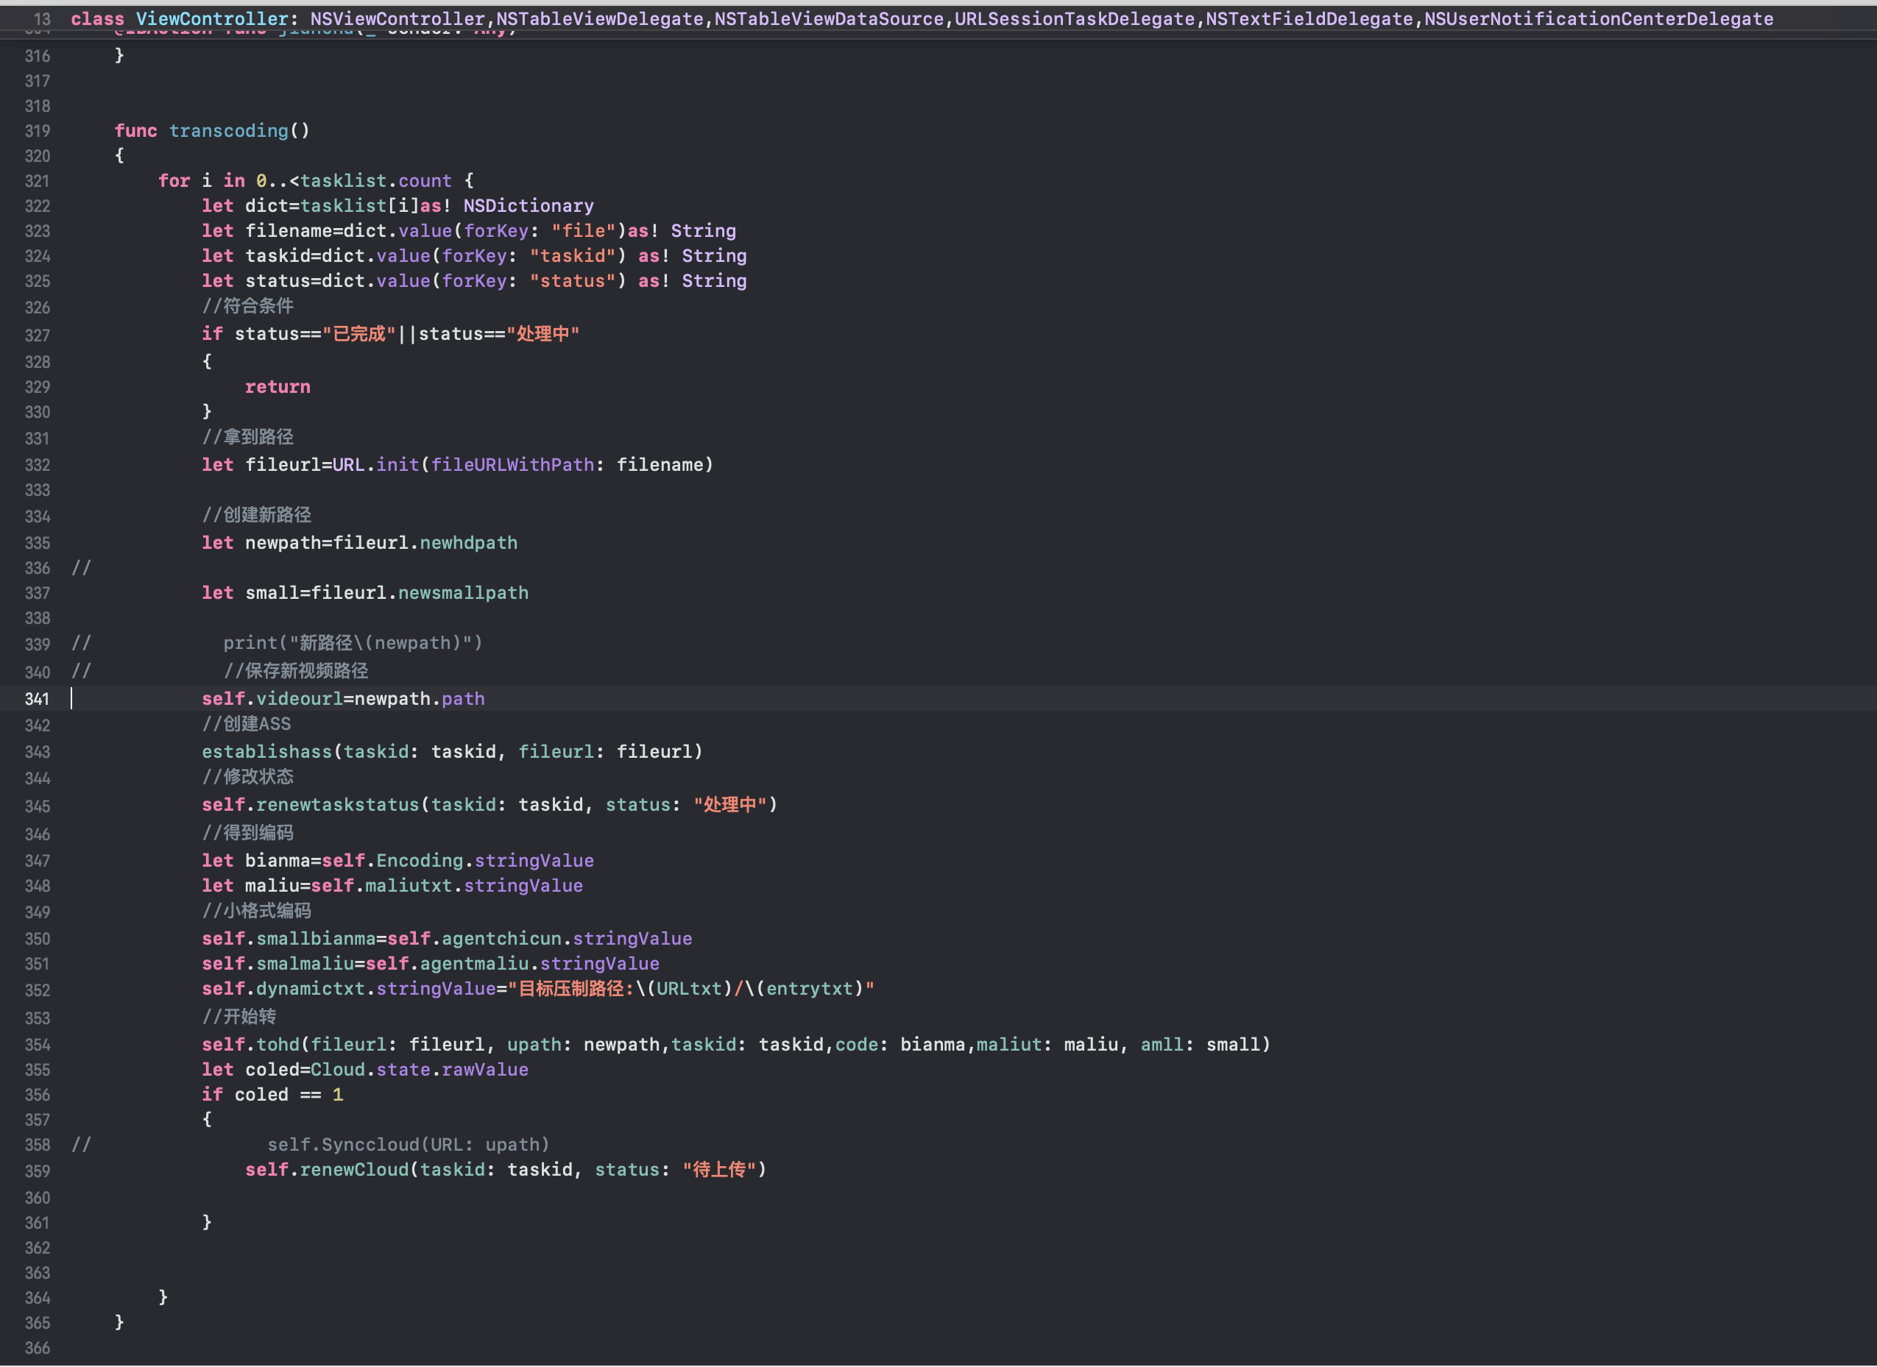Click NSDictionary type on line 248
Screen dimensions: 1877x1367
[x=529, y=205]
